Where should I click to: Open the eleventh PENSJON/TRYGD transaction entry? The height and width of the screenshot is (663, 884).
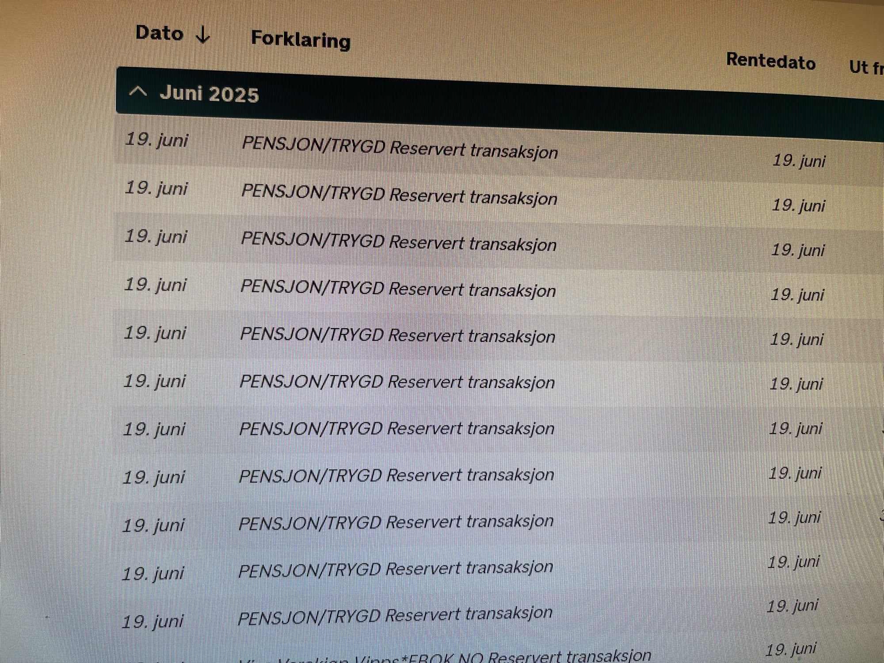tap(395, 615)
